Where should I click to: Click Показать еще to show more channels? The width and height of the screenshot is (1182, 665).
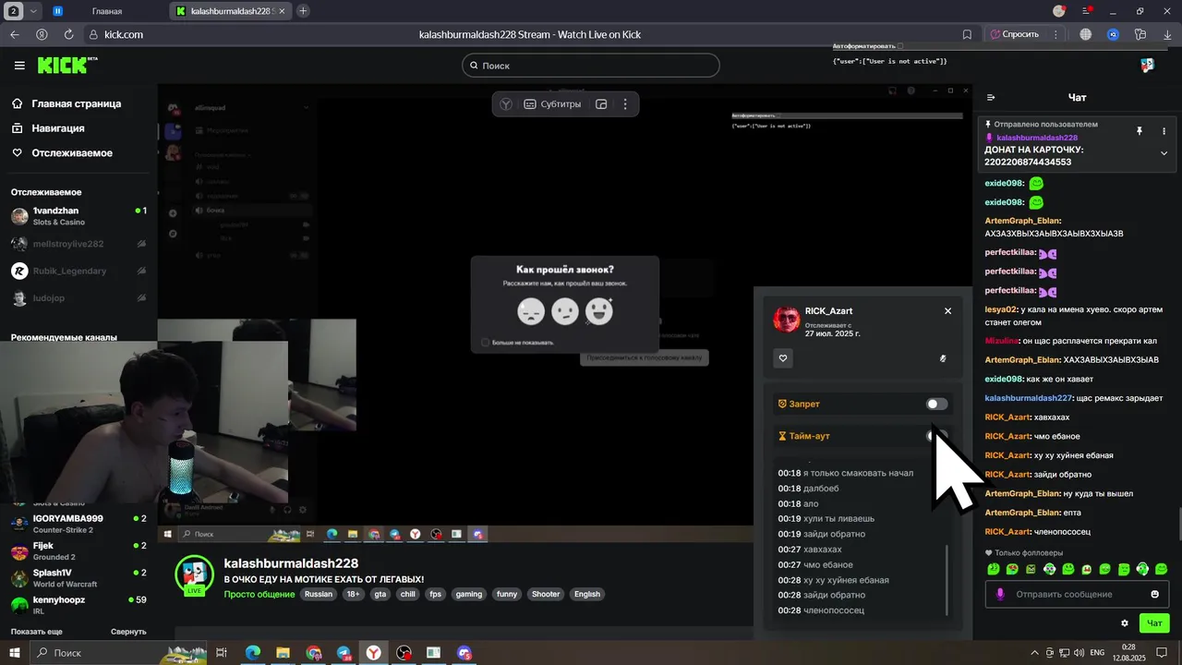click(x=37, y=632)
